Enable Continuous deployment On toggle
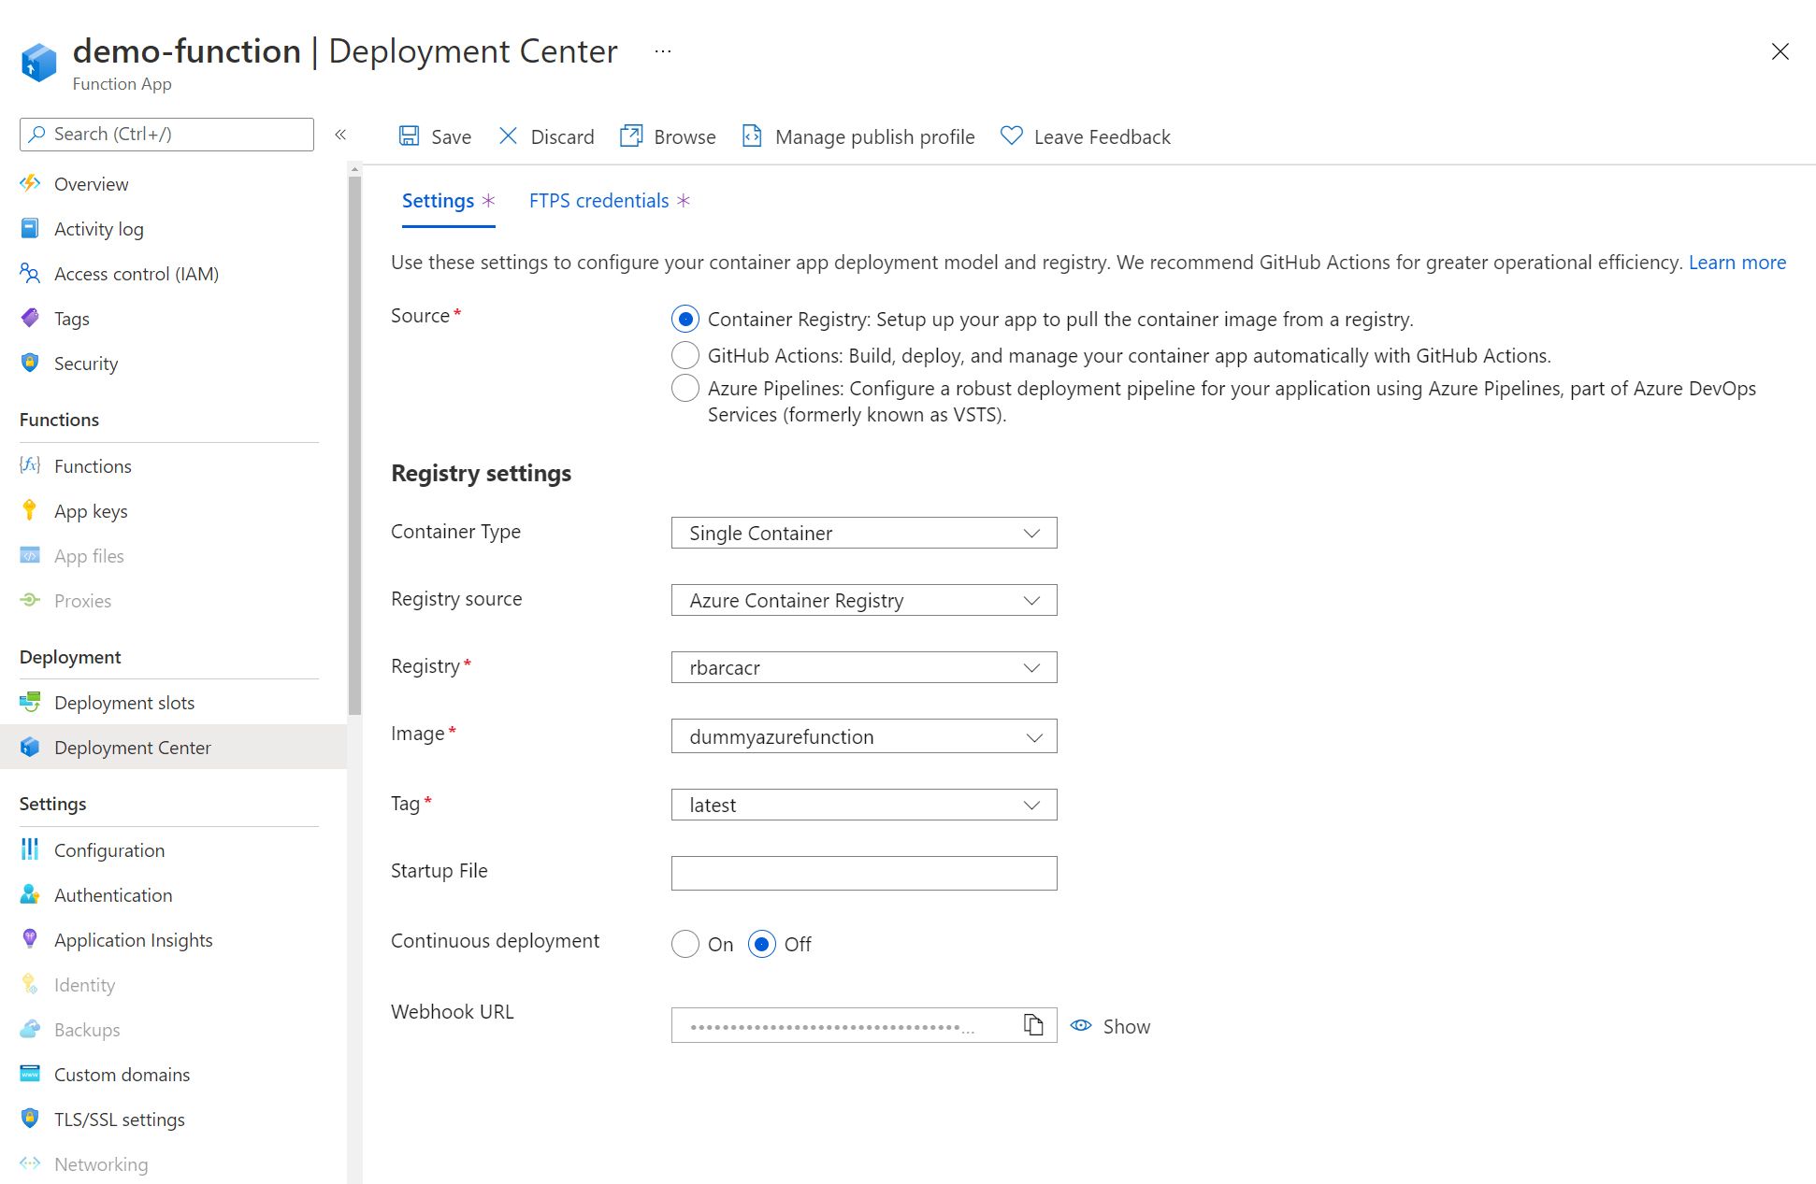 685,943
